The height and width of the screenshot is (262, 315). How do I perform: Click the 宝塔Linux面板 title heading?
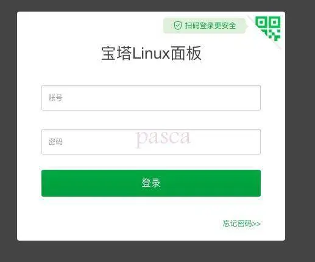151,53
